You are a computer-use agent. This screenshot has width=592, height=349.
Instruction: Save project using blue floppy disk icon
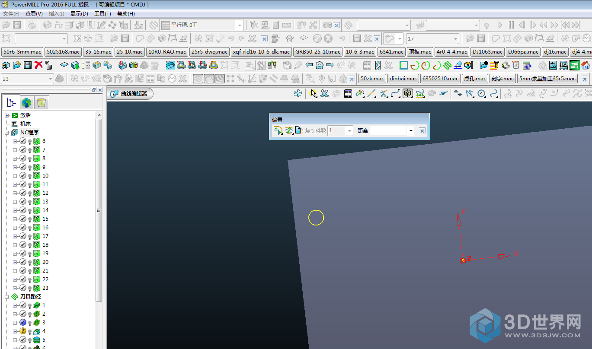coord(27,65)
